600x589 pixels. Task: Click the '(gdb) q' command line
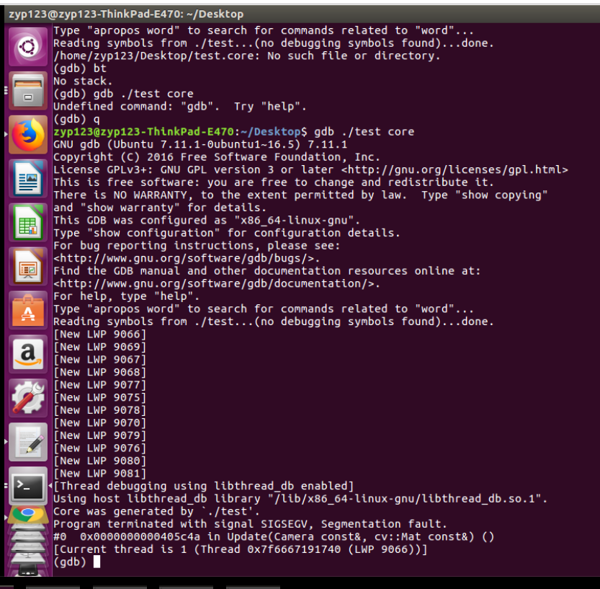point(76,119)
